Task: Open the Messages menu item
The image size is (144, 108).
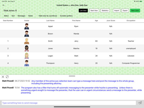Action: coord(21,16)
